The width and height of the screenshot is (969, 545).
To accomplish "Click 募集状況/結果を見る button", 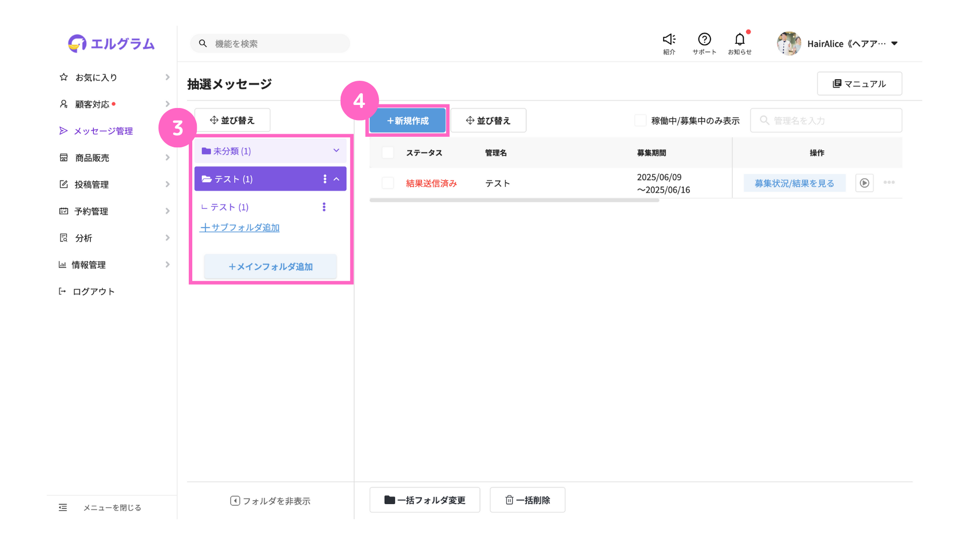I will coord(794,183).
